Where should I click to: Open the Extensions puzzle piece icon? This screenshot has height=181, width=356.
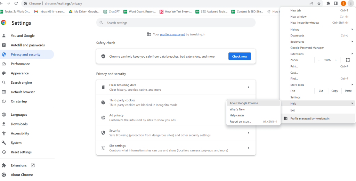(328, 3)
